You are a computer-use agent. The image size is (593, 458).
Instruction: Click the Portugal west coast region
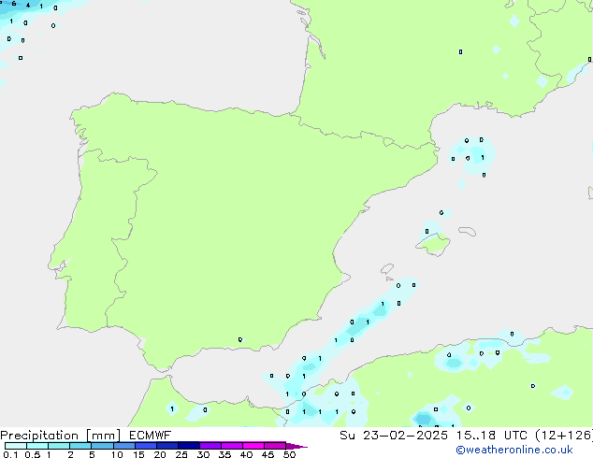pos(89,234)
